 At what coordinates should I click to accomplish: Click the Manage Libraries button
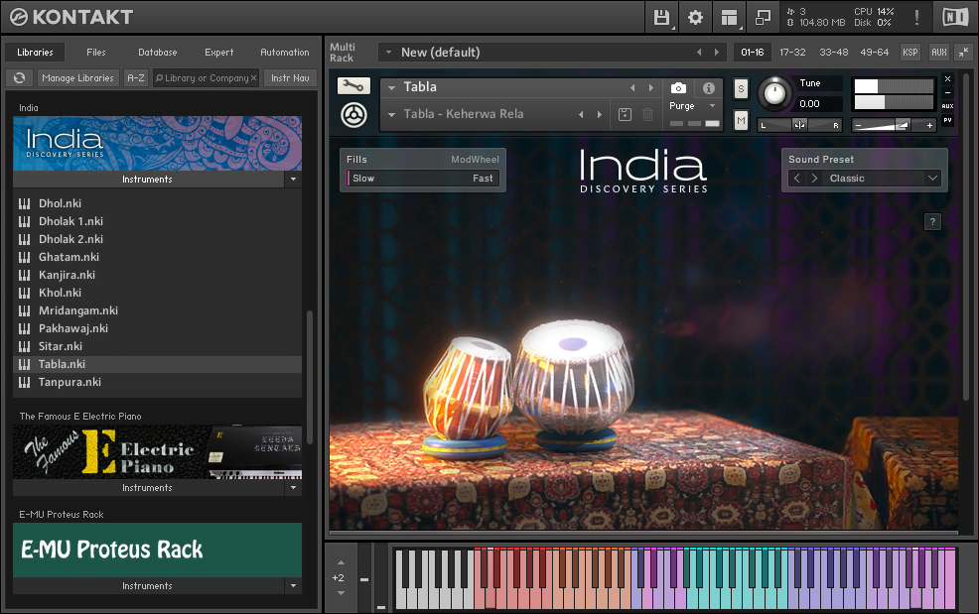[78, 78]
